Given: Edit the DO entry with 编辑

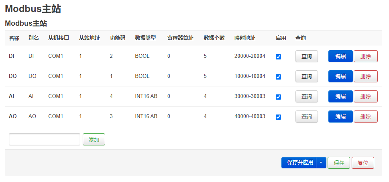Looking at the screenshot, I should click(x=340, y=76).
